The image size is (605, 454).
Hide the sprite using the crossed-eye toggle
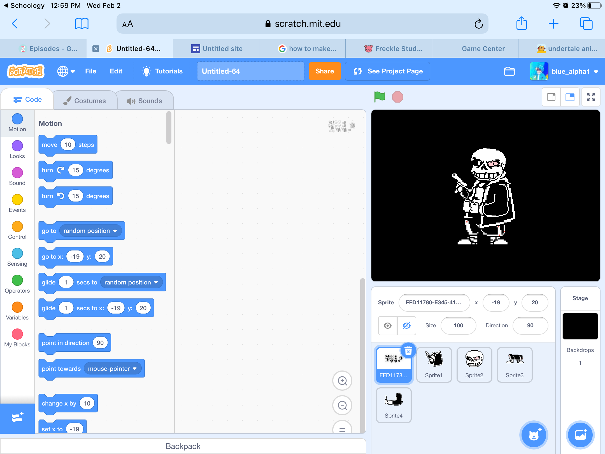pyautogui.click(x=406, y=325)
